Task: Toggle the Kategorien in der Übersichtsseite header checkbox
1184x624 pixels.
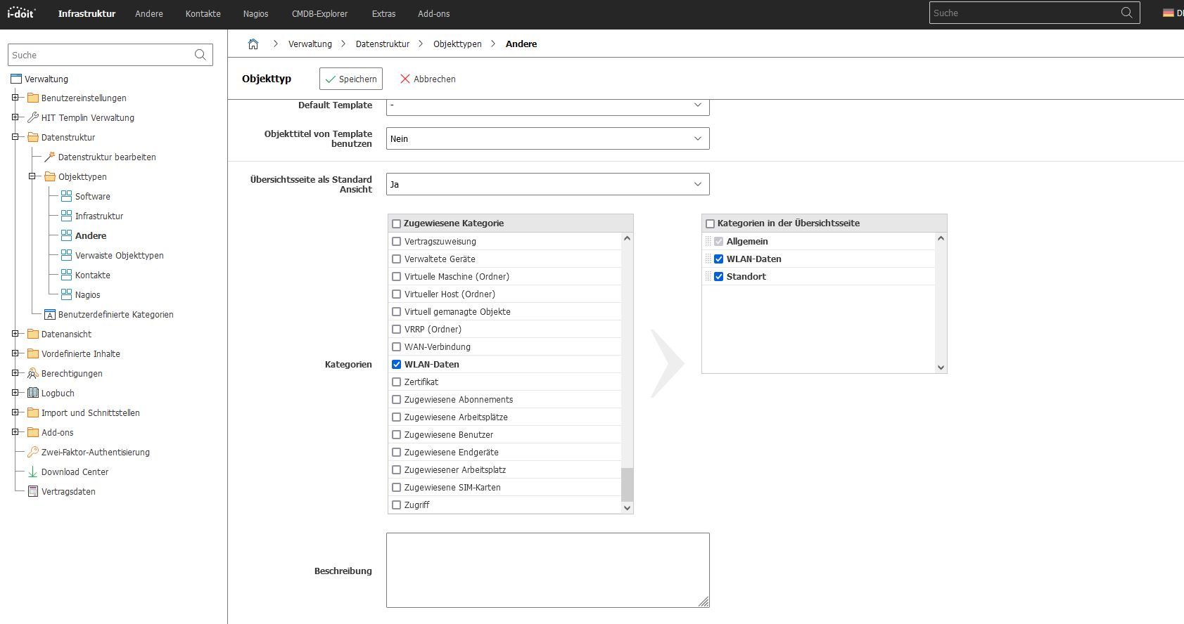Action: click(x=710, y=223)
